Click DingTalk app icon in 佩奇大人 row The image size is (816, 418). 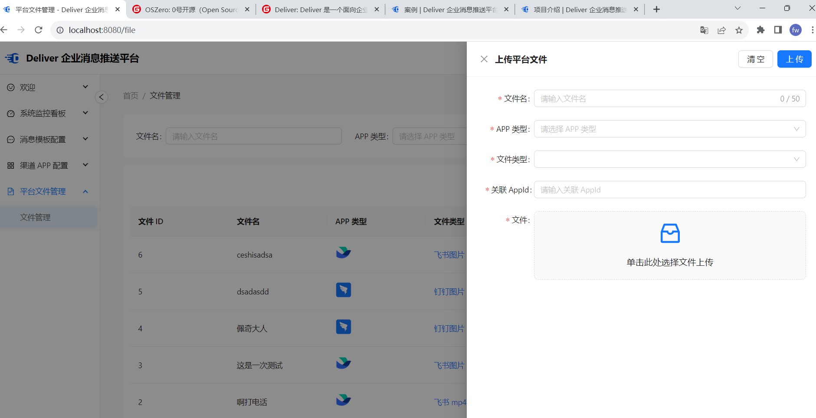[x=344, y=327]
